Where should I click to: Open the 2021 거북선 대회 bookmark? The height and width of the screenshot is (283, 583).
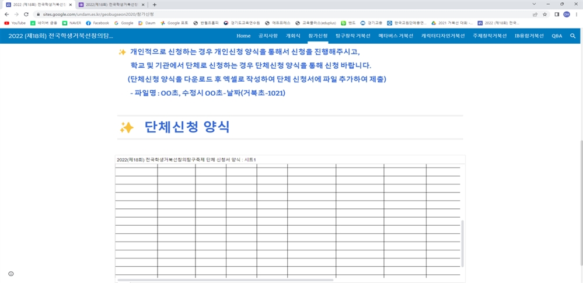tap(452, 23)
